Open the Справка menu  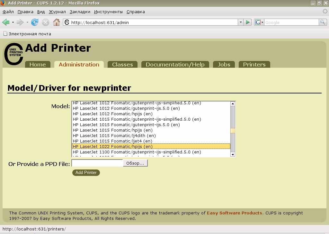pos(136,12)
